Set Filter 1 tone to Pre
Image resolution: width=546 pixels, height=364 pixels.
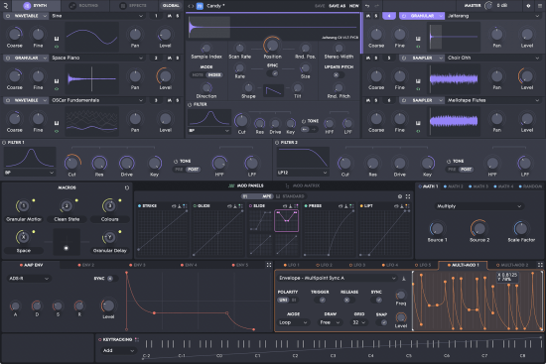point(179,170)
